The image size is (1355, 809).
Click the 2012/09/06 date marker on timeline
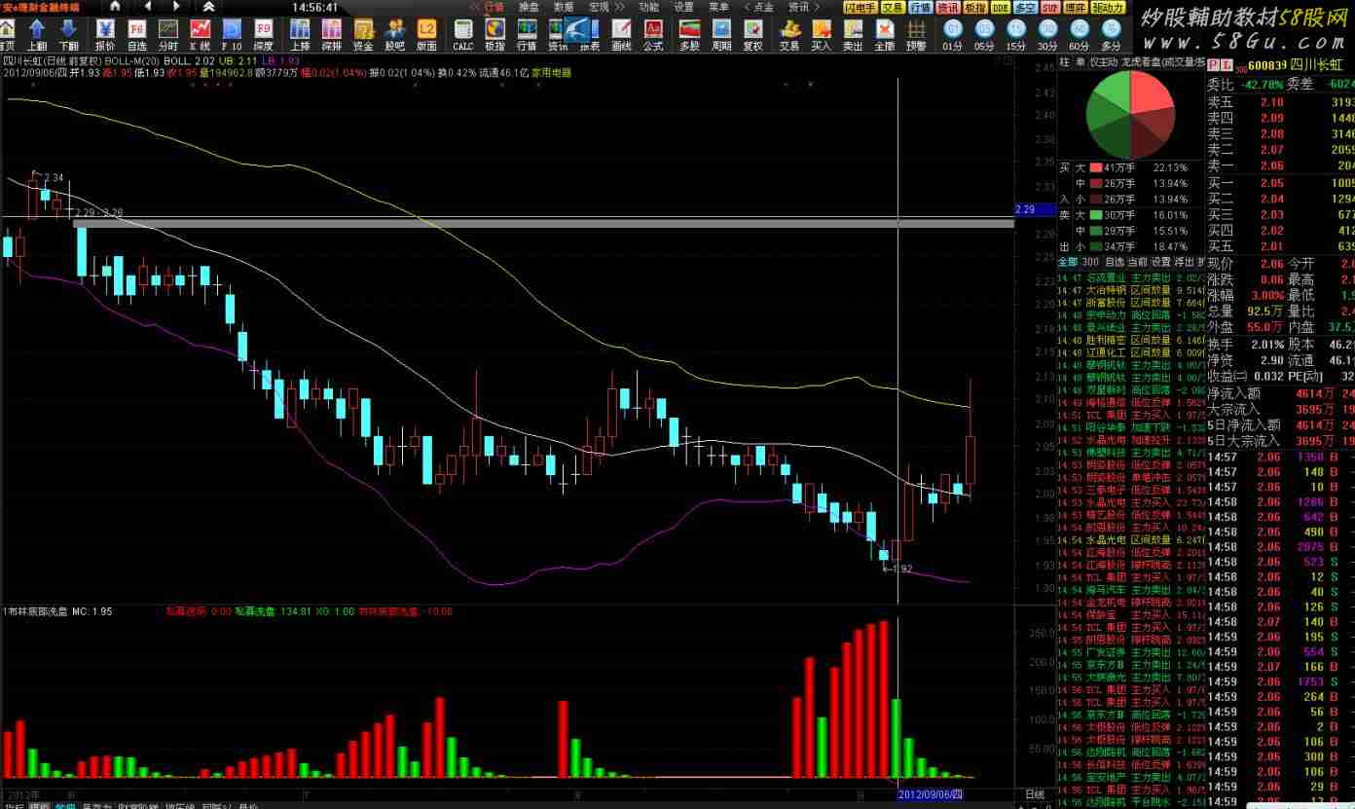pos(930,794)
